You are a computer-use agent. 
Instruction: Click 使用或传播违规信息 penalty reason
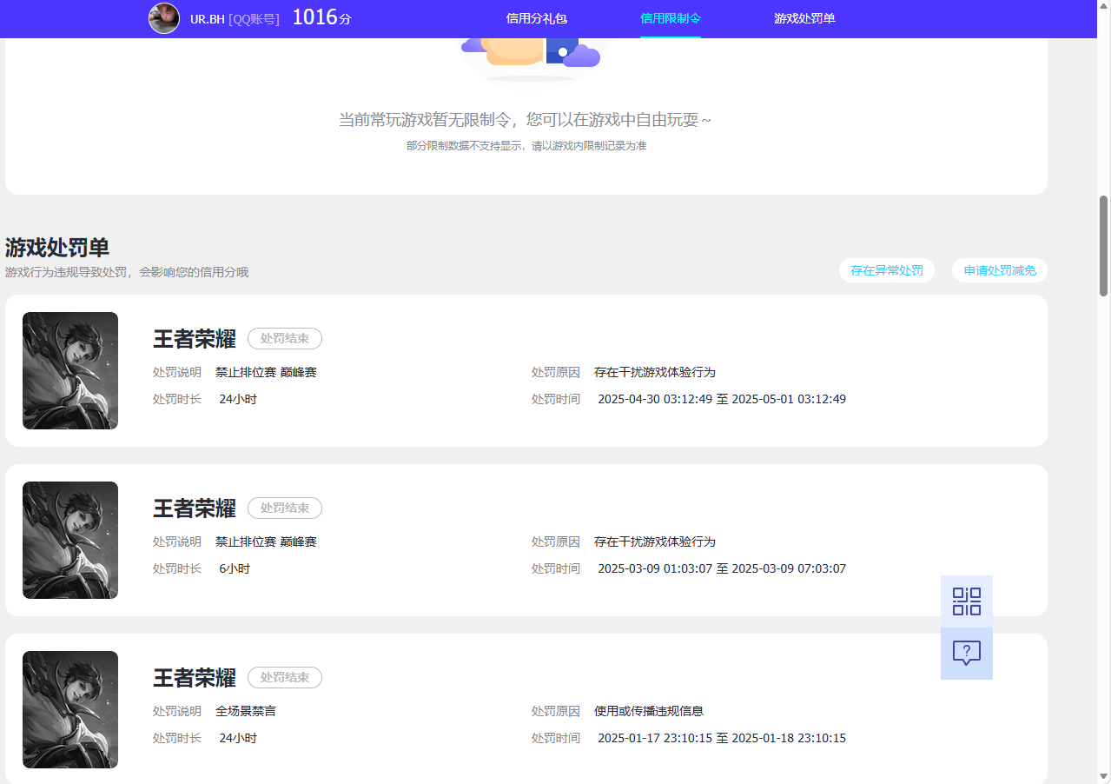coord(649,711)
